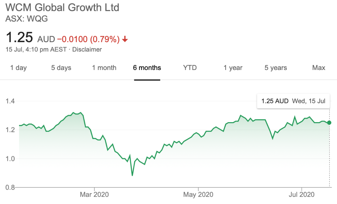The width and height of the screenshot is (337, 204).
Task: Click the 1.25 AUD chart tooltip
Action: [293, 101]
